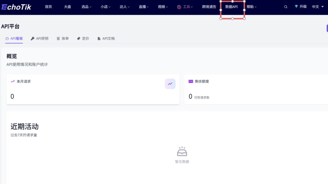
Task: Select 数据API in the navigation bar
Action: [232, 6]
